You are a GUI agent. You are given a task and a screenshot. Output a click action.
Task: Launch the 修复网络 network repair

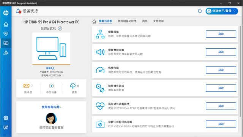pos(221,34)
